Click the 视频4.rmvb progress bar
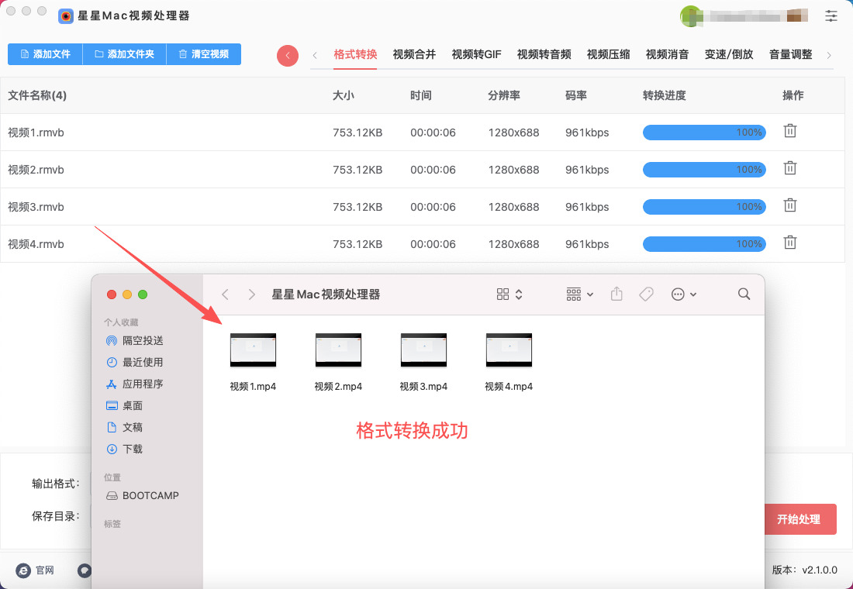This screenshot has width=853, height=589. pos(704,243)
